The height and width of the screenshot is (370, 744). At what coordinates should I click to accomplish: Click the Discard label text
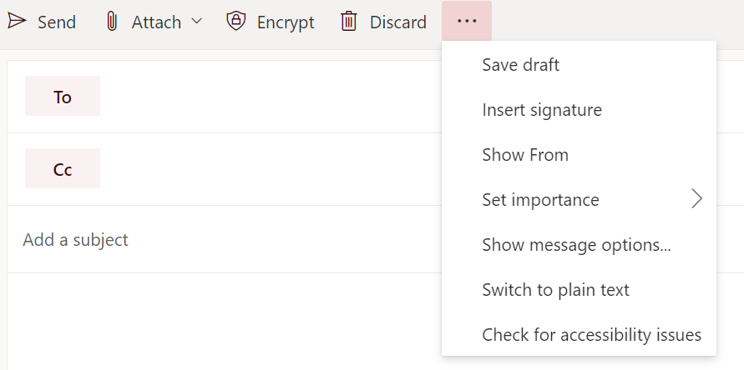coord(398,22)
